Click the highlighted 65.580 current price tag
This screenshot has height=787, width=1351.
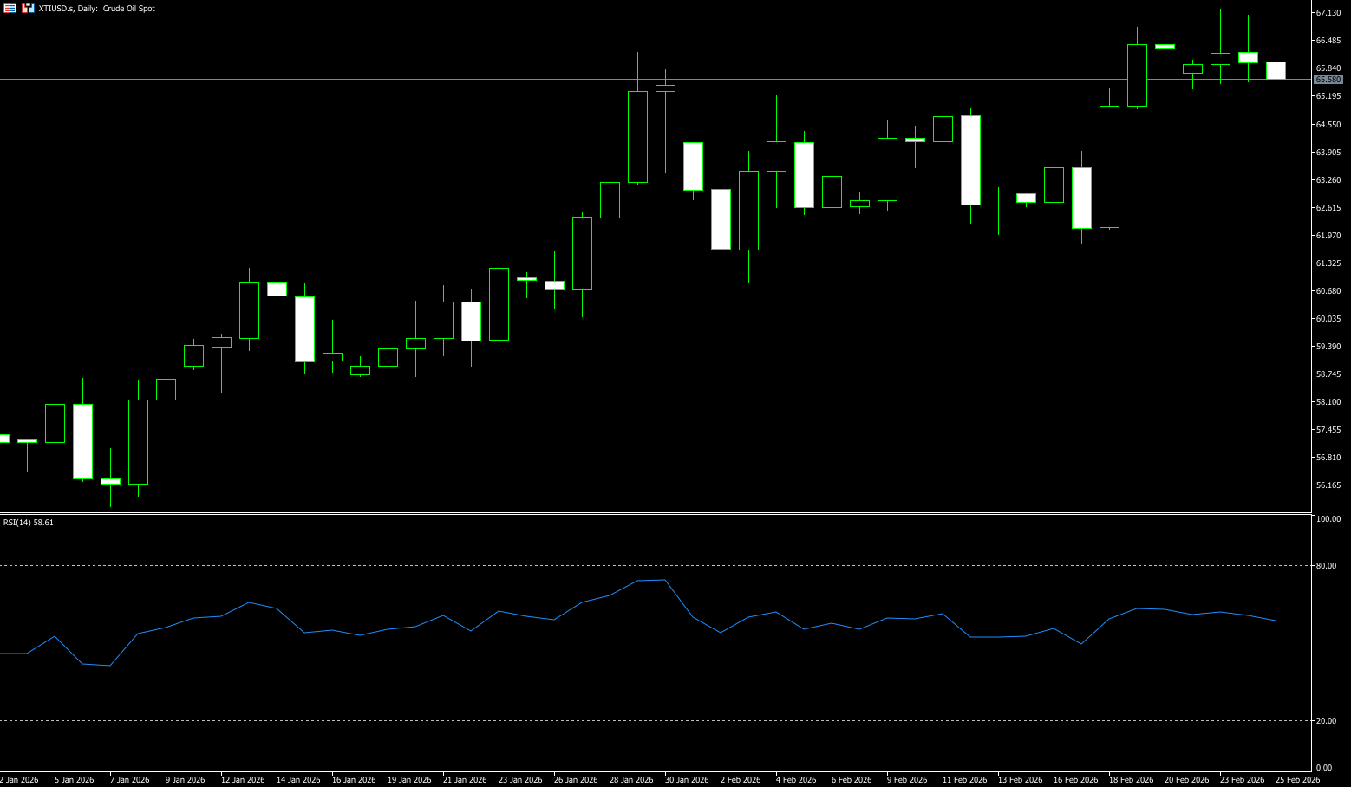(x=1328, y=80)
